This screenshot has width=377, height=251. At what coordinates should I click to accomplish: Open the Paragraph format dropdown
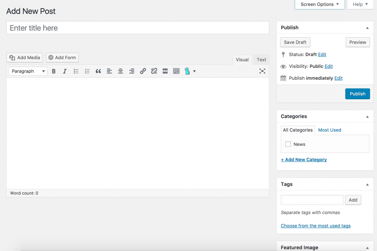(x=28, y=71)
